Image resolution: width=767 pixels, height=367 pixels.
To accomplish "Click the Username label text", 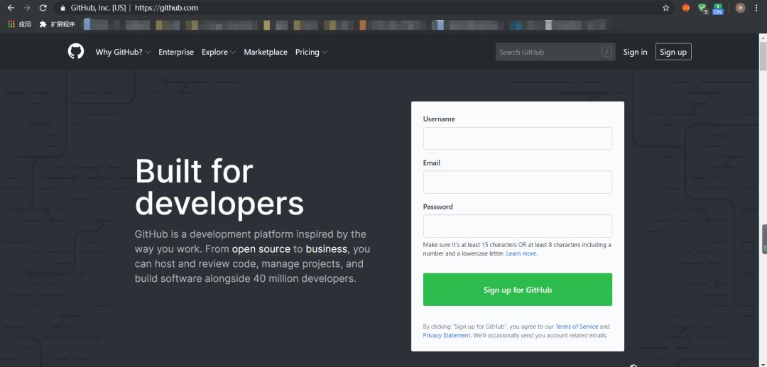I will (439, 119).
